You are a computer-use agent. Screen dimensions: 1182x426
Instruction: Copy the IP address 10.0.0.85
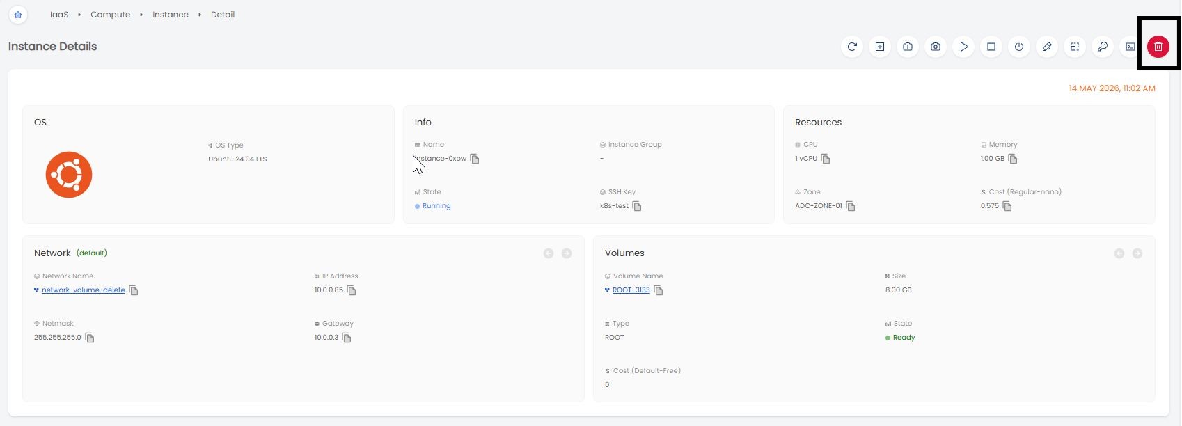point(352,290)
